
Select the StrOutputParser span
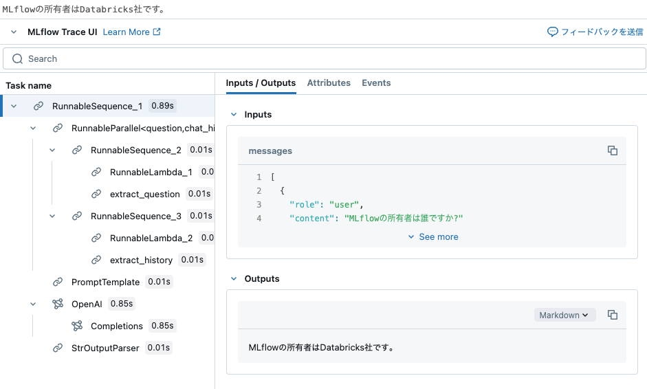(105, 348)
